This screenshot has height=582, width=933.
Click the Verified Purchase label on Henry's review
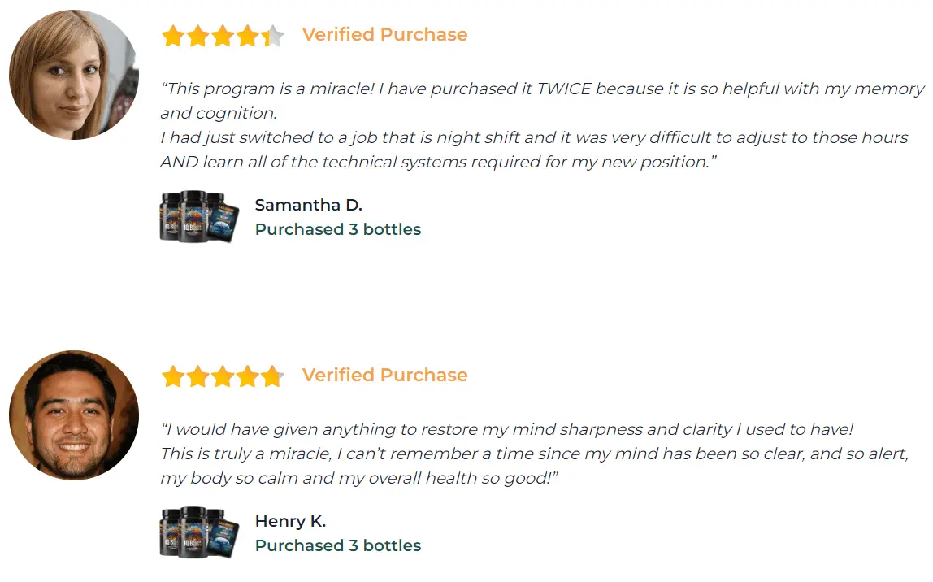(384, 376)
